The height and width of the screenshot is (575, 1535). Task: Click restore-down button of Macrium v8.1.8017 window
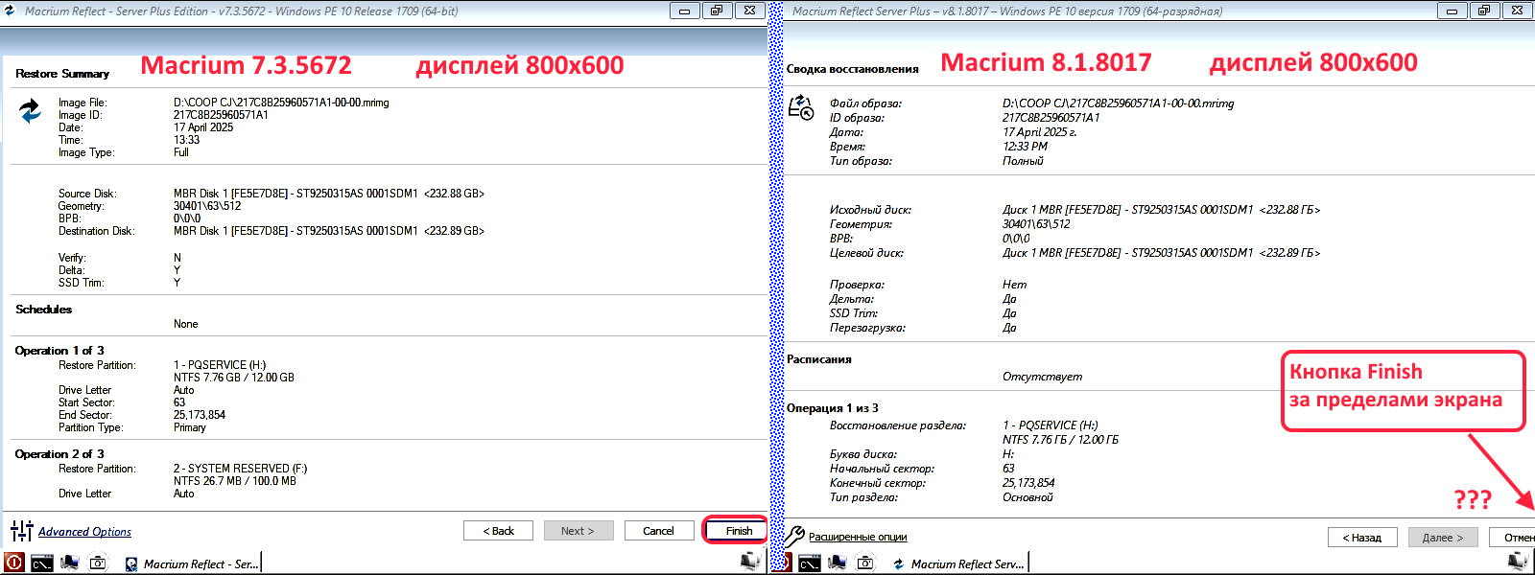tap(1483, 11)
